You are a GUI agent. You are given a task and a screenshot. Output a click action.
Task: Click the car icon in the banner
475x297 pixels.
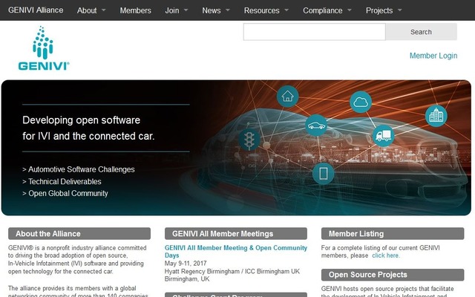point(316,125)
